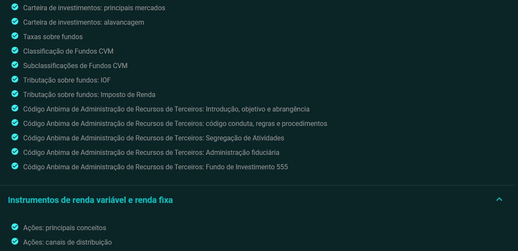The image size is (518, 251).
Task: Click check icon beside 'Tributação sobre fundos: Imposto de Renda'
Action: tap(15, 94)
